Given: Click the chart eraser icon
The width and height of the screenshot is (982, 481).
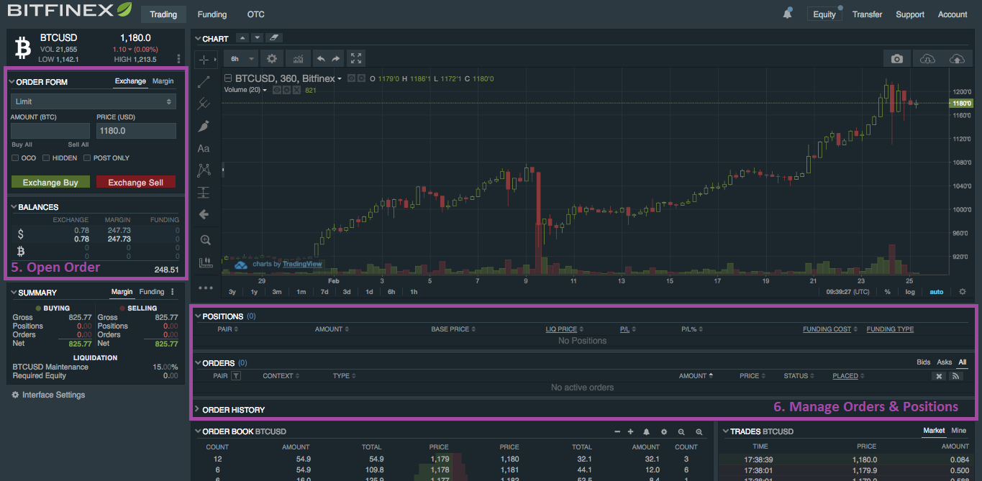Looking at the screenshot, I should pyautogui.click(x=273, y=37).
